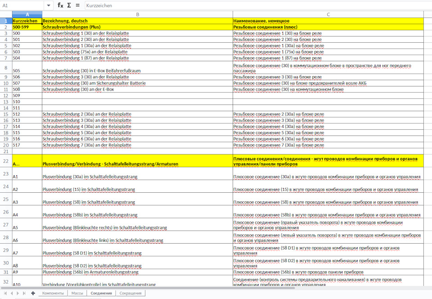432x299 pixels.
Task: Click cell 'Plusverbindung (30a) im Schalttafelleitungsstrang'
Action: click(137, 174)
